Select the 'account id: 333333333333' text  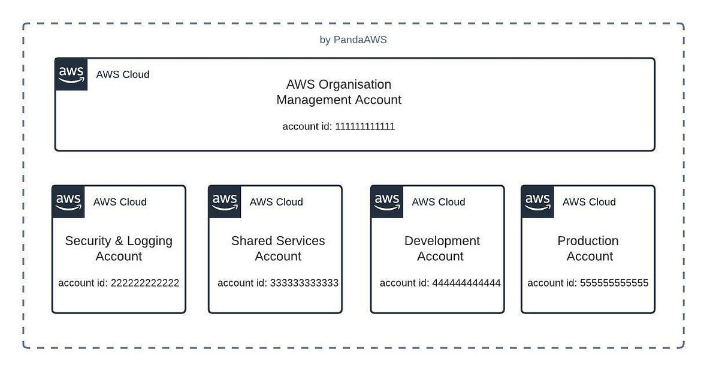pyautogui.click(x=278, y=283)
